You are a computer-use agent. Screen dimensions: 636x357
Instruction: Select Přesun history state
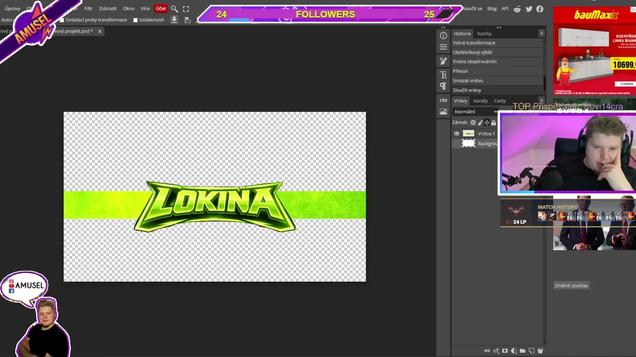[x=498, y=71]
